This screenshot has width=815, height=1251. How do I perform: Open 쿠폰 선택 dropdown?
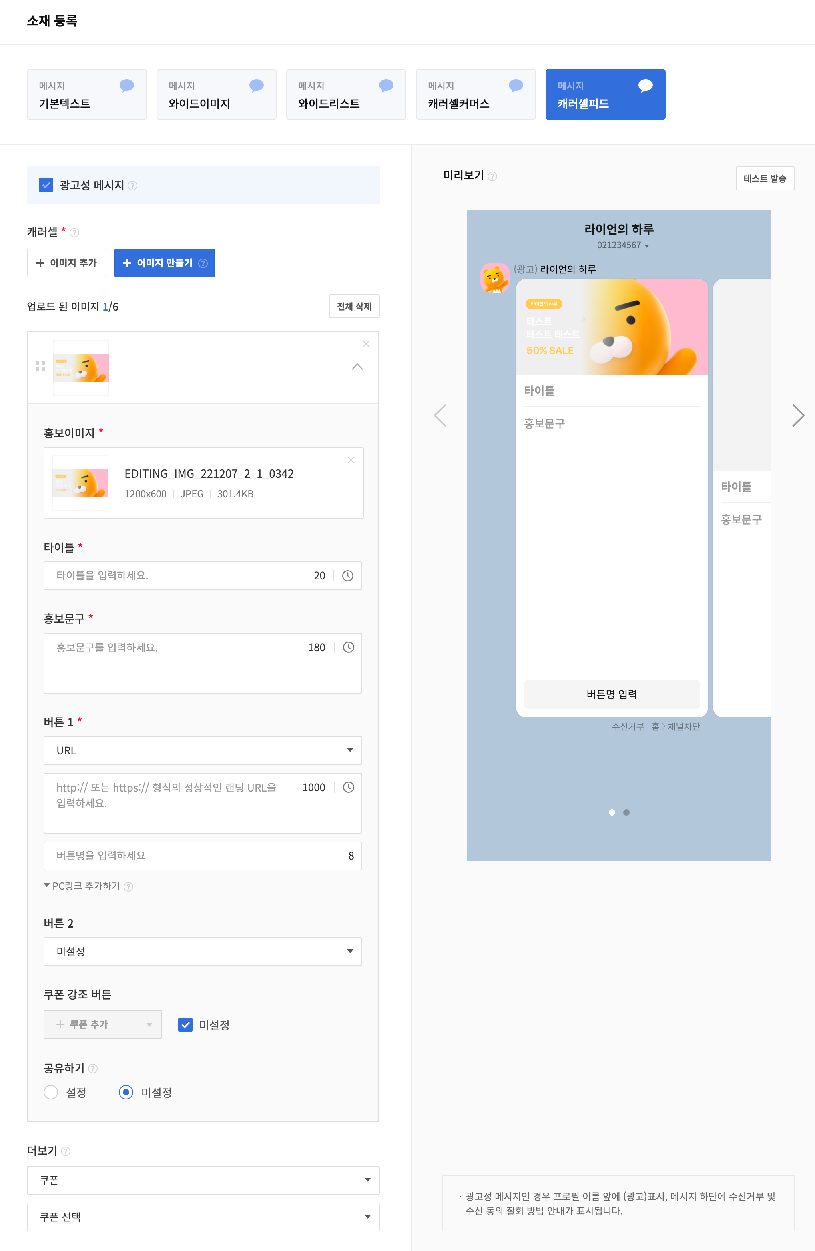point(203,1217)
